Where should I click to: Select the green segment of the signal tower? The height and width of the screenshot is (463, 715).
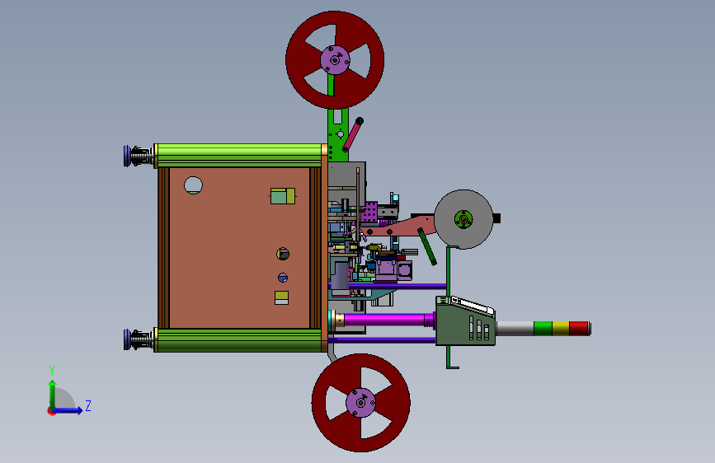543,329
